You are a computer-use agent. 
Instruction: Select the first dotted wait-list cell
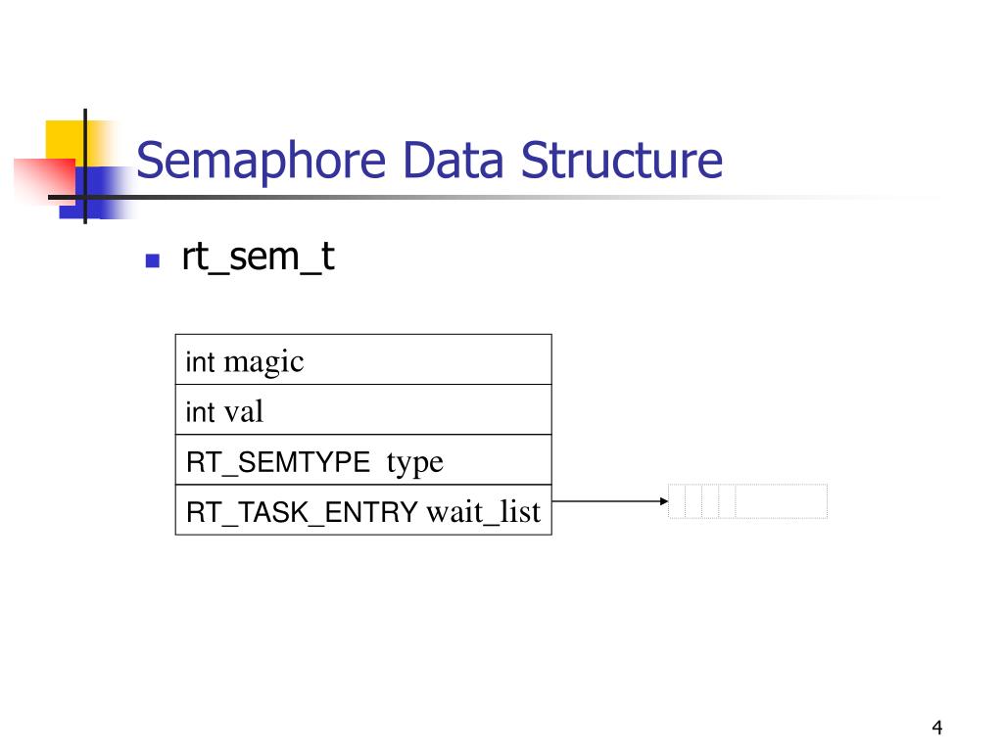point(677,501)
